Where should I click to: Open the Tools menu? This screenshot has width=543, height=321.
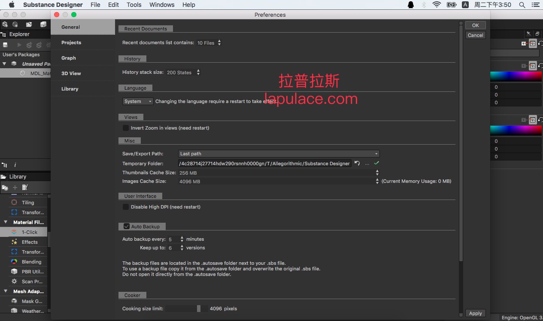(x=134, y=5)
